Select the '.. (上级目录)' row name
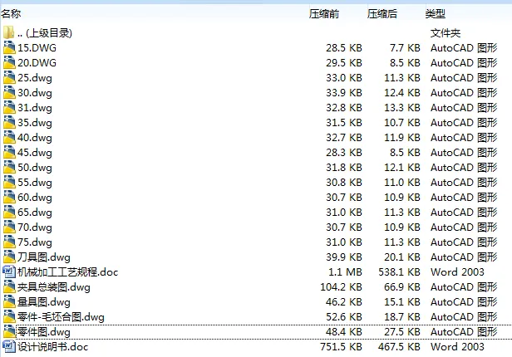The width and height of the screenshot is (512, 357). [x=45, y=33]
